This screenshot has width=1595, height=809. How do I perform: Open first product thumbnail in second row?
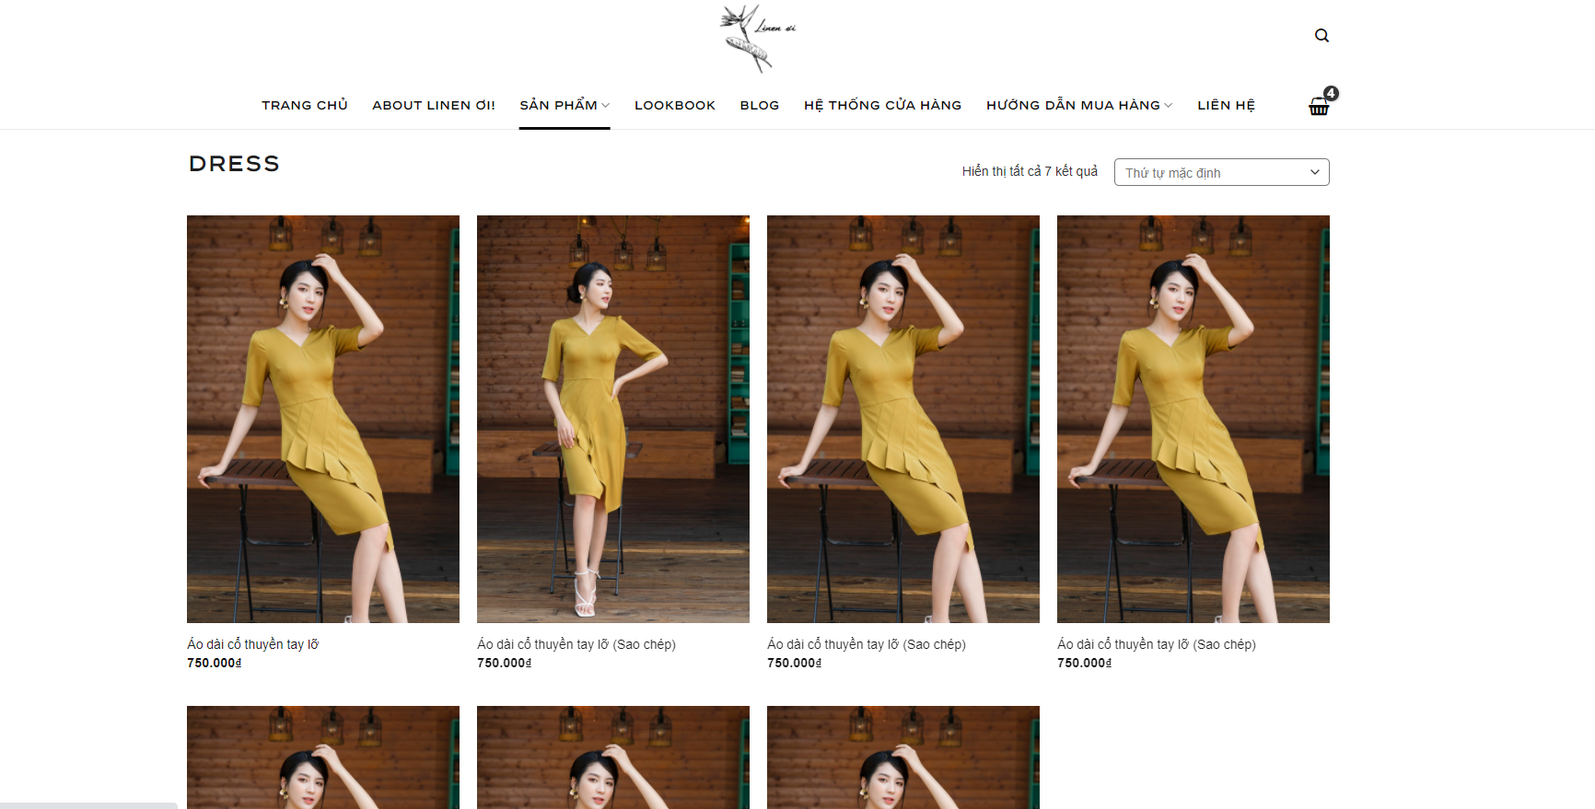(x=322, y=757)
